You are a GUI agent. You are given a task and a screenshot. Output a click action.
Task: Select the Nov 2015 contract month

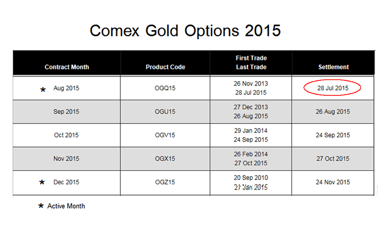pyautogui.click(x=67, y=159)
